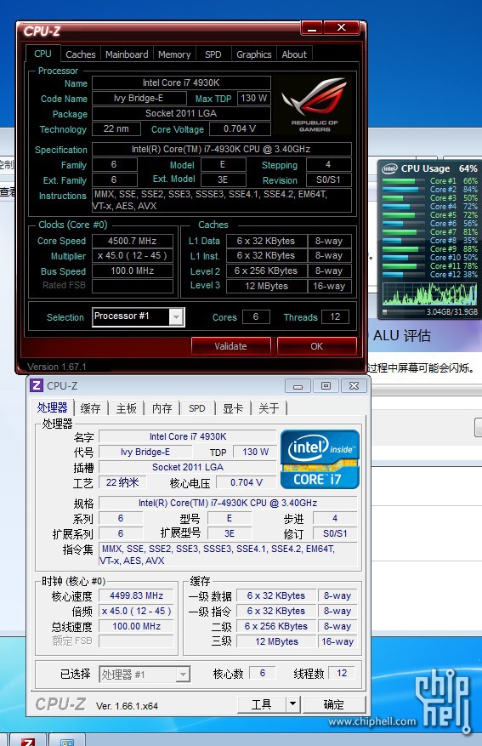
Task: Open the About tab
Action: 294,54
